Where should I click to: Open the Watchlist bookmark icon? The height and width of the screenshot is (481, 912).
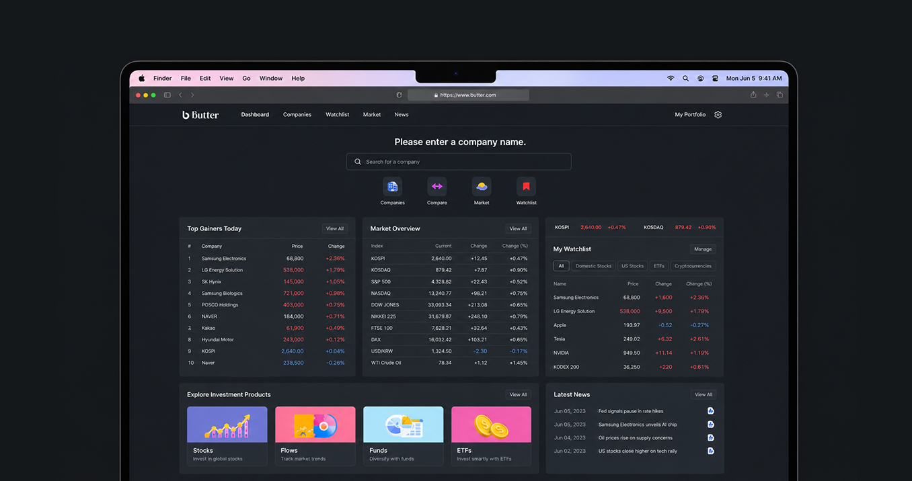[x=526, y=186]
